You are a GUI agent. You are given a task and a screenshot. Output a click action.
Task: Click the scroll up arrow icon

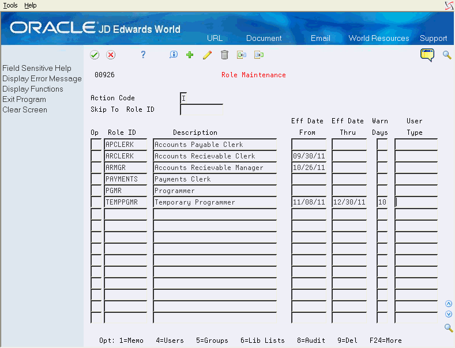coord(449,304)
